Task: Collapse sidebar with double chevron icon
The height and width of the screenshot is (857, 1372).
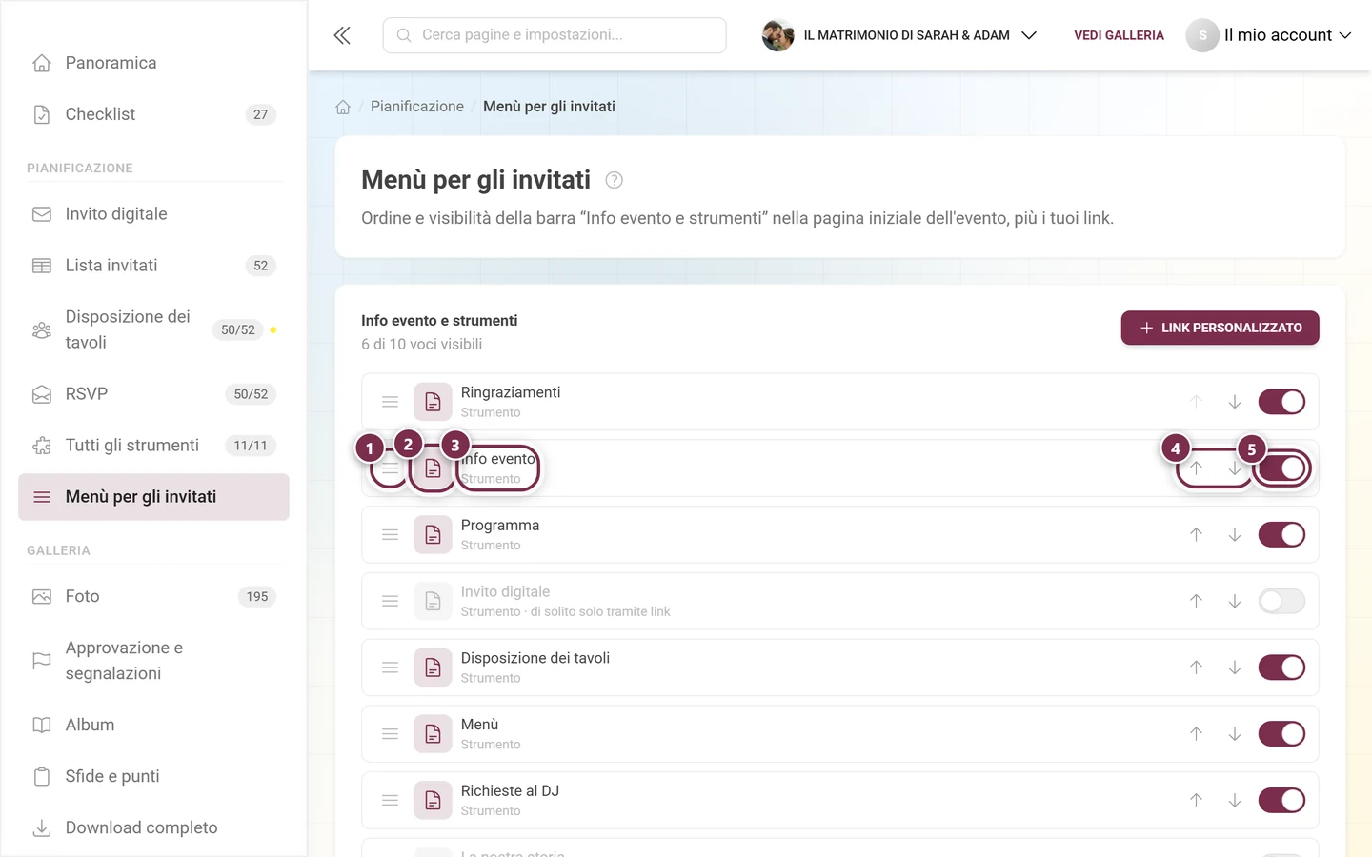Action: coord(342,35)
